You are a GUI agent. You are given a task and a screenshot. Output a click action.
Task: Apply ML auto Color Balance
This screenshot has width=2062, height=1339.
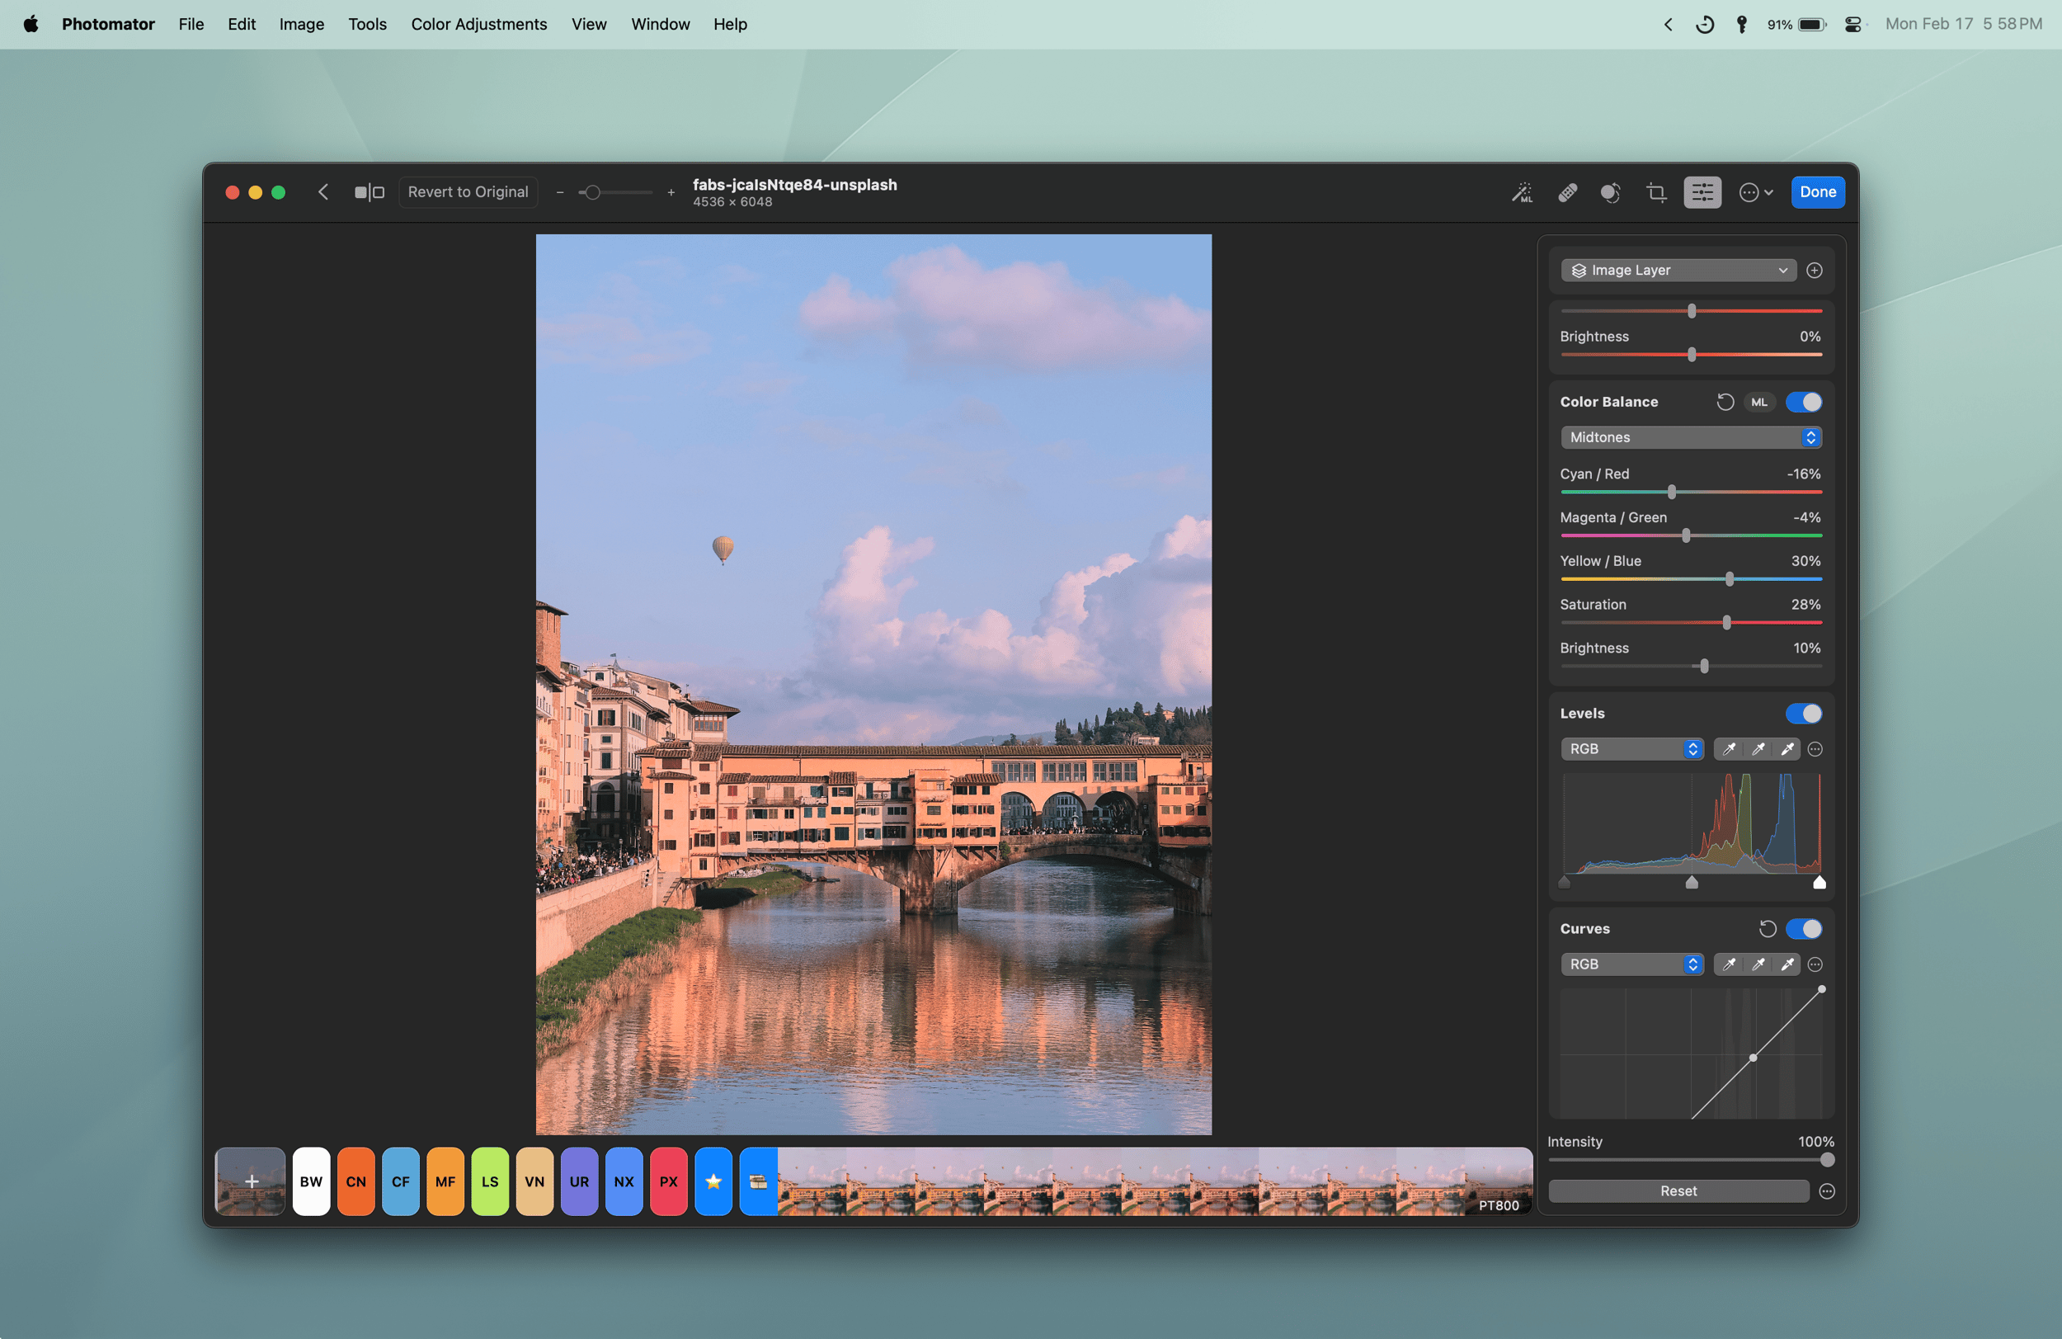tap(1758, 402)
